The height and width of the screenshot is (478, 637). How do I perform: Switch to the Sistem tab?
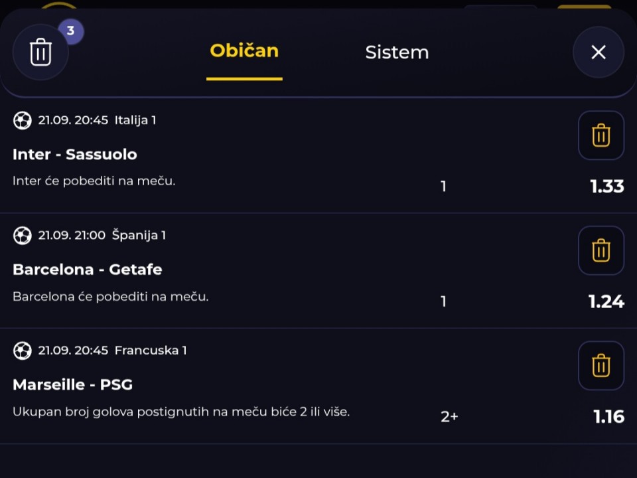(397, 52)
